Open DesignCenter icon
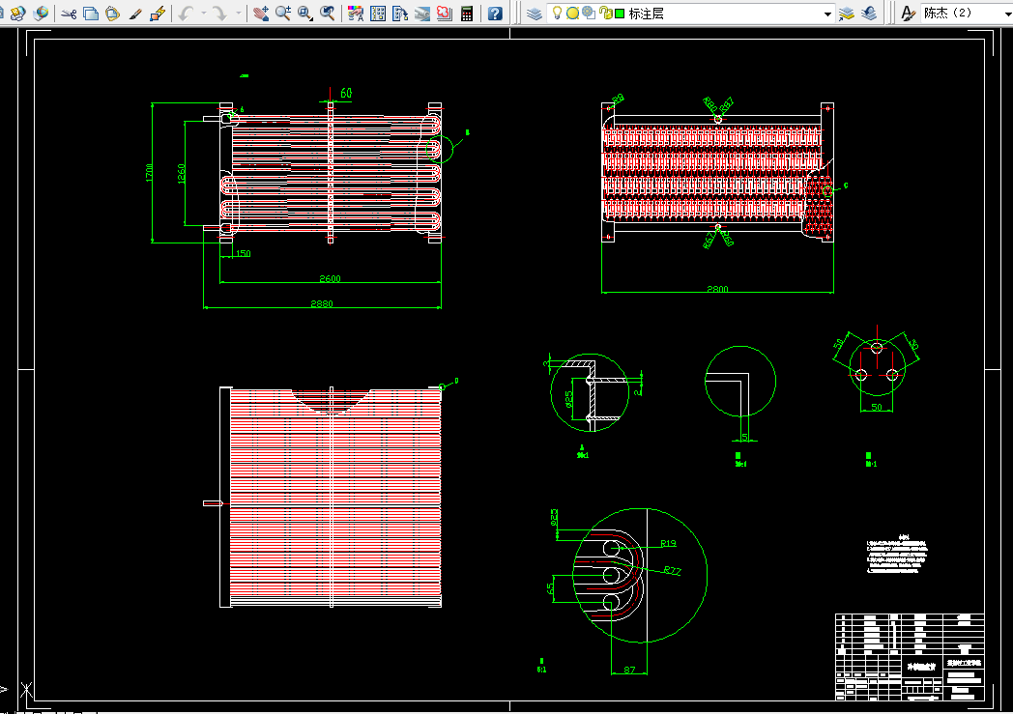Screen dimensions: 1013x714 [378, 13]
